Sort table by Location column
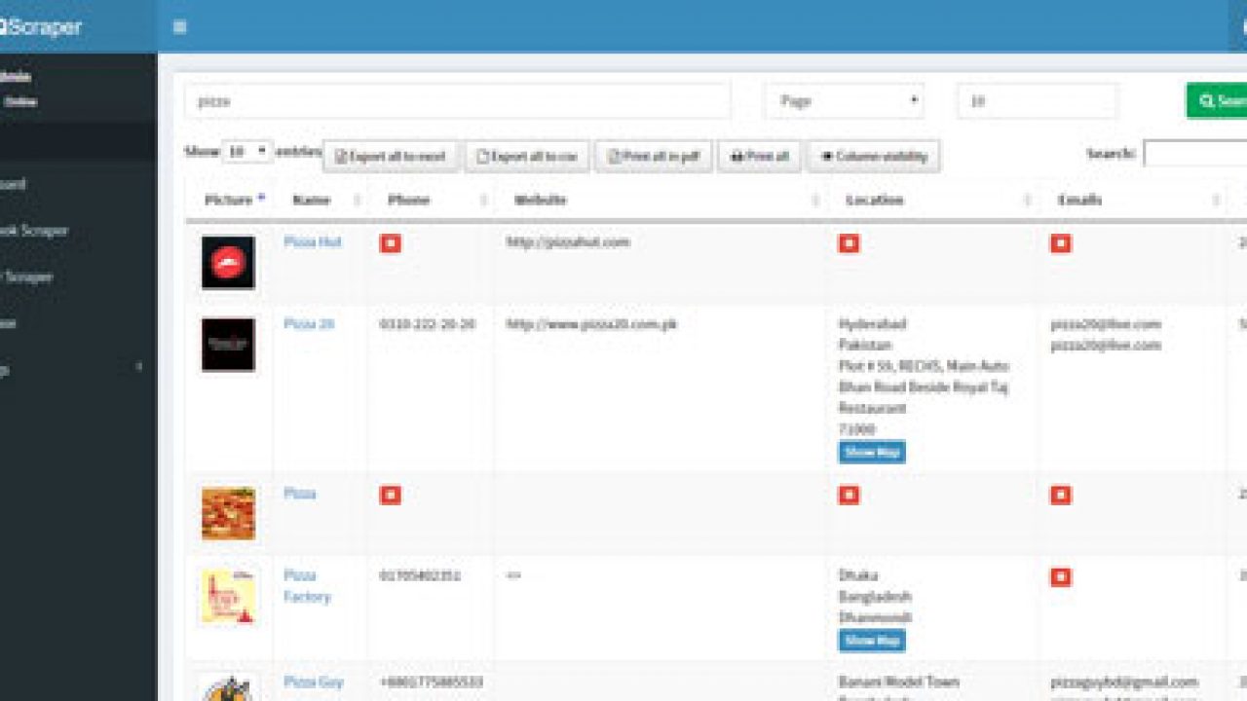This screenshot has height=701, width=1247. [933, 200]
